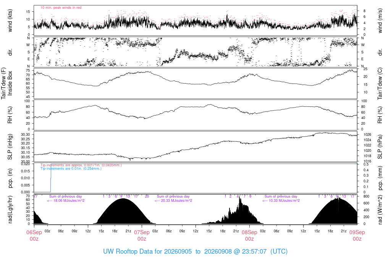The width and height of the screenshot is (391, 267).
Task: Click the red tip increments 0.00171in. legend
Action: click(x=81, y=165)
